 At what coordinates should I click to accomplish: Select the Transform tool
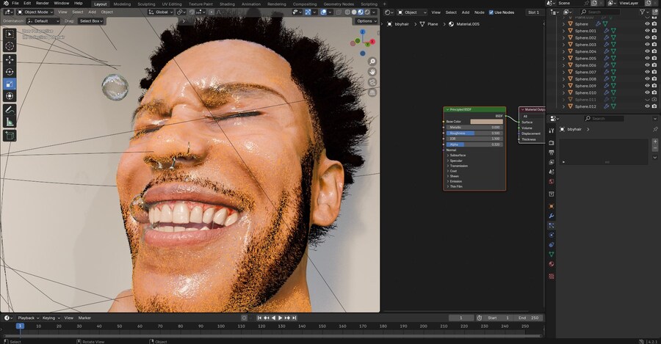pos(10,96)
